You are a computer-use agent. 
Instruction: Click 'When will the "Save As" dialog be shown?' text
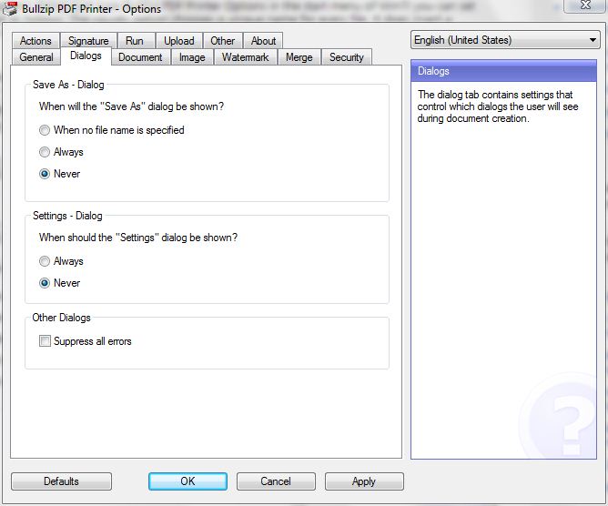tap(131, 106)
